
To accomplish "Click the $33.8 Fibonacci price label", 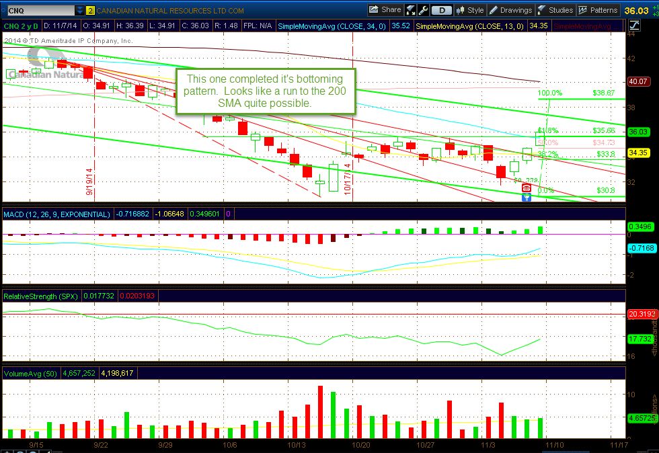I will 606,154.
